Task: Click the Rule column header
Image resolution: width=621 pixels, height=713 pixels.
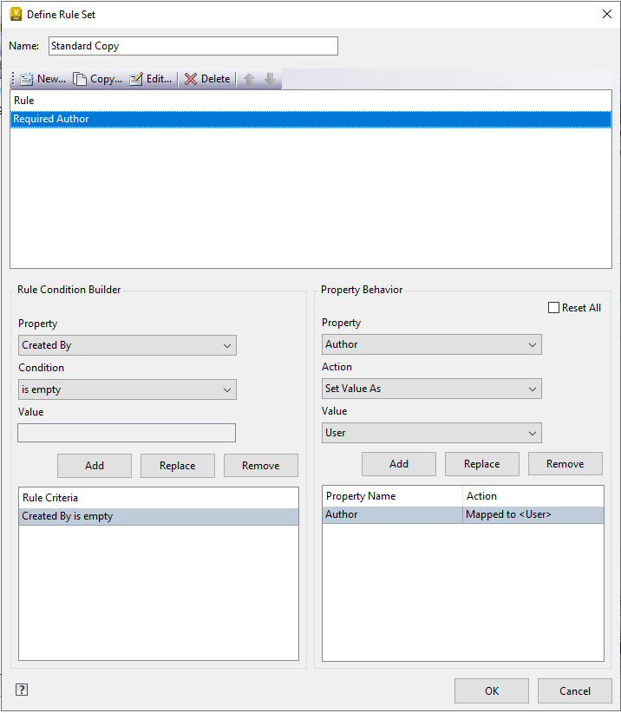Action: (310, 101)
